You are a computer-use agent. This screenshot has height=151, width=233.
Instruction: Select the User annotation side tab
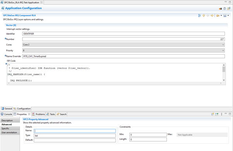pos(10,132)
